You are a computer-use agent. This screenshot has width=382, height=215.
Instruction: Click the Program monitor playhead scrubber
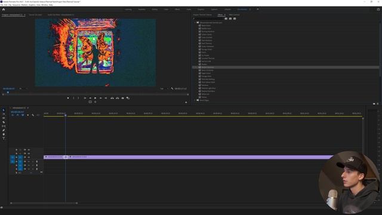[8, 93]
